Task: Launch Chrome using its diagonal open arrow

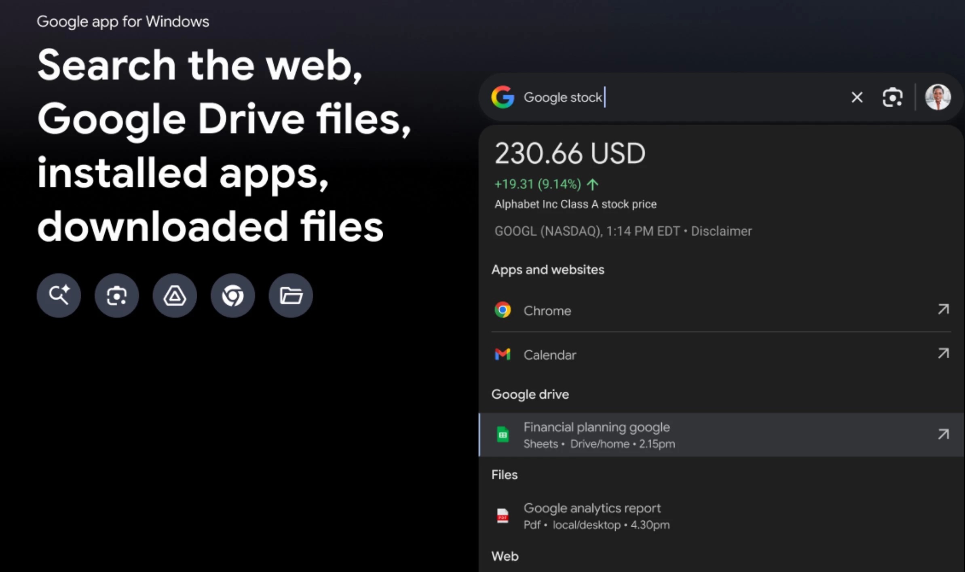Action: (944, 309)
